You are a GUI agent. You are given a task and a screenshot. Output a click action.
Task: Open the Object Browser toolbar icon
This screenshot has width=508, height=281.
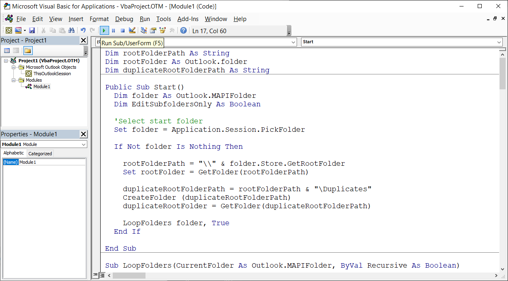[x=162, y=30]
